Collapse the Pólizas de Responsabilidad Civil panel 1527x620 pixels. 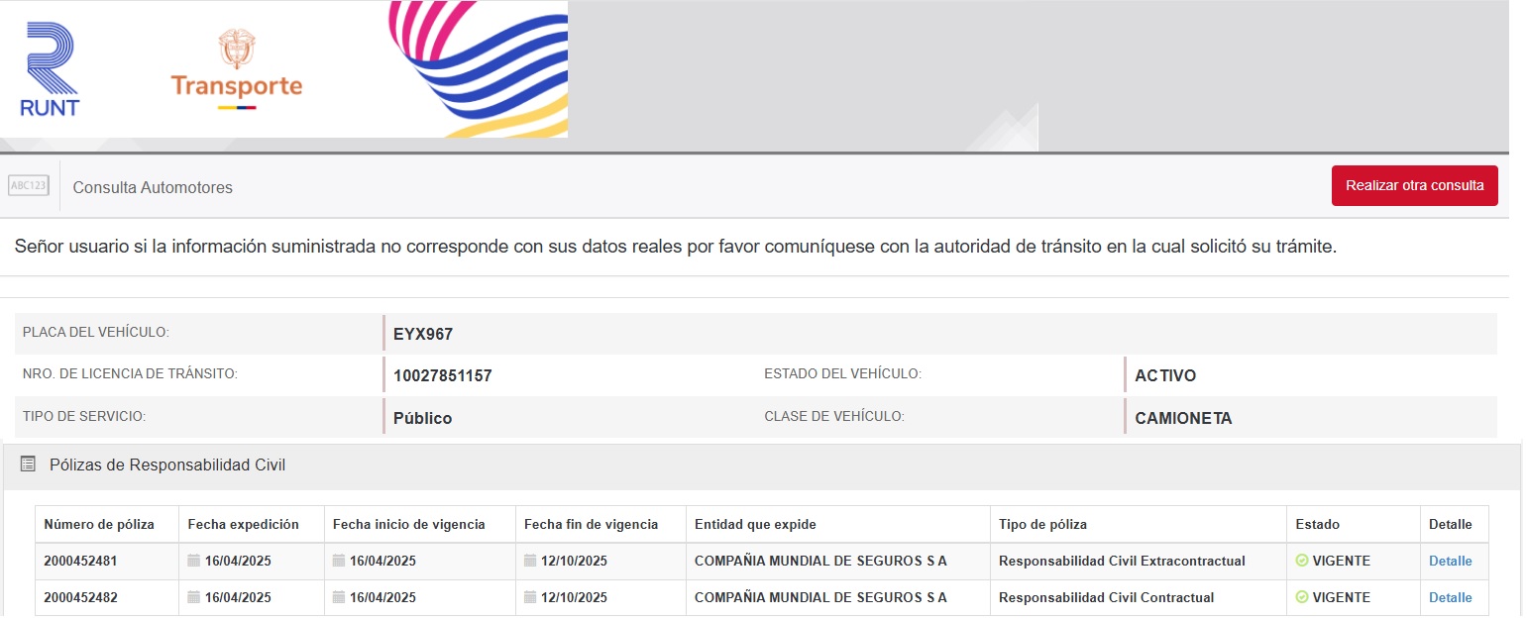coord(167,465)
